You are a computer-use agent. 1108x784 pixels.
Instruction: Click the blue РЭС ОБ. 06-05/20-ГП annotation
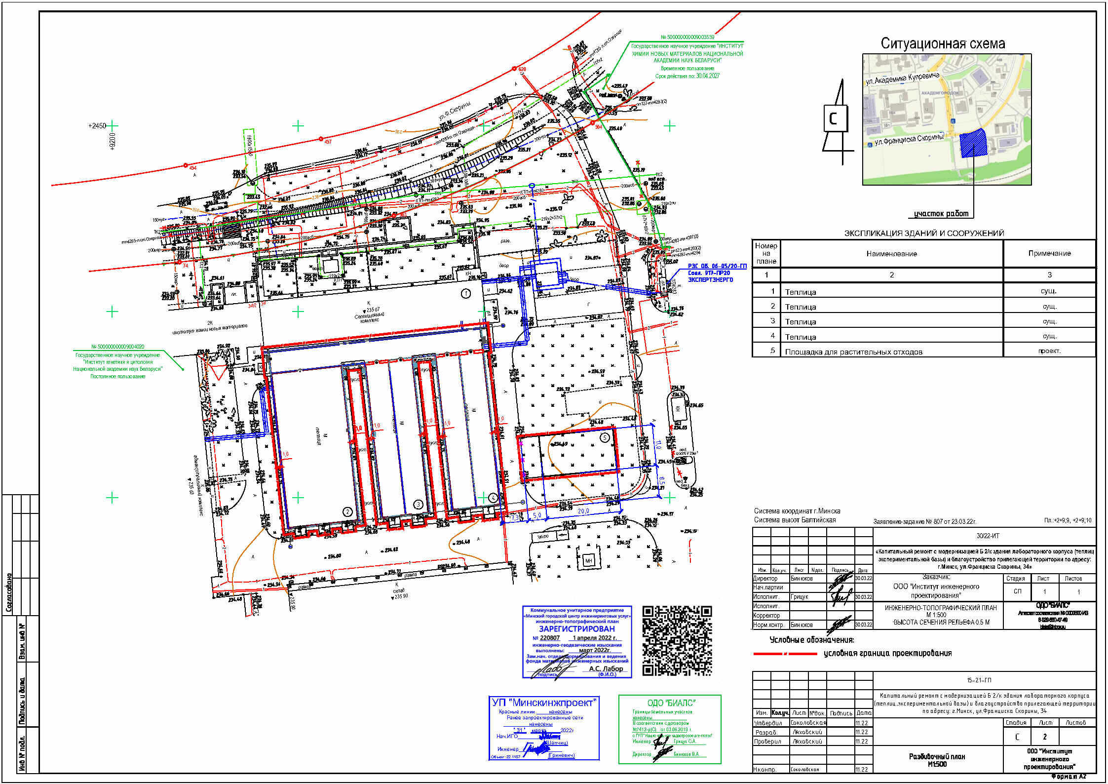tap(717, 267)
